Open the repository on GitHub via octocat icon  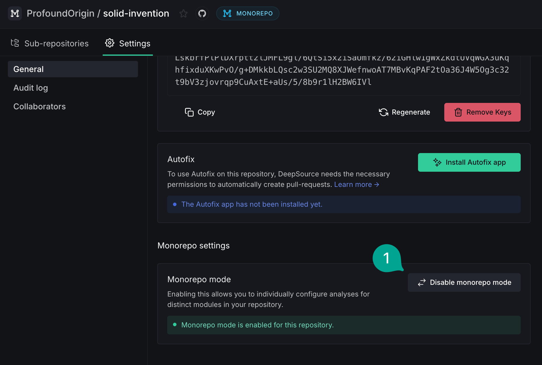(202, 13)
